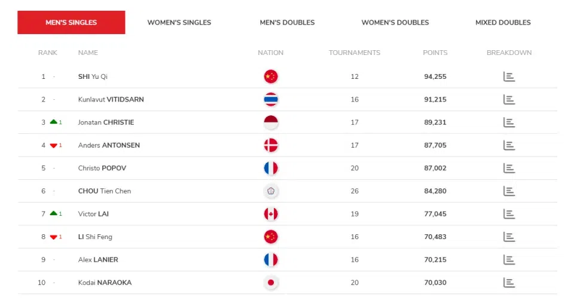View Jonatan CHRISTIE's points breakdown chart

tap(509, 122)
